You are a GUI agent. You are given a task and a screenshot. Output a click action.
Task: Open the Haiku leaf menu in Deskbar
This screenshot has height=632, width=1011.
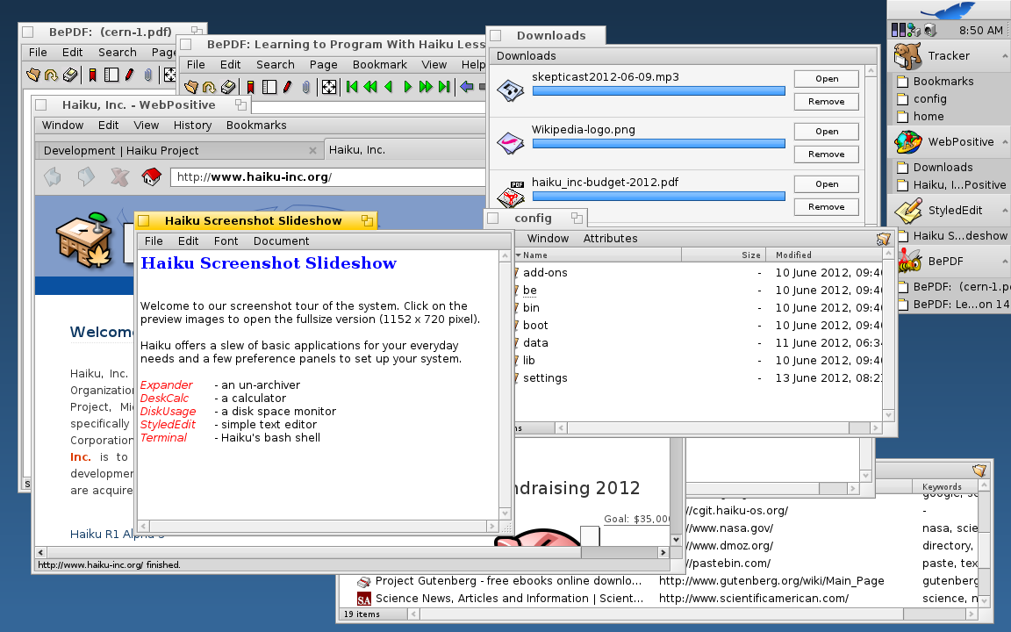[x=948, y=11]
